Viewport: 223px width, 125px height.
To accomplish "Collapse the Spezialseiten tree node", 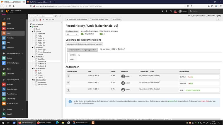I will [x=33, y=80].
